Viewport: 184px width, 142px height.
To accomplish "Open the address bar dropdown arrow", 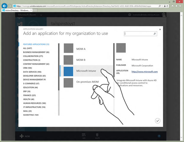I will (x=162, y=6).
